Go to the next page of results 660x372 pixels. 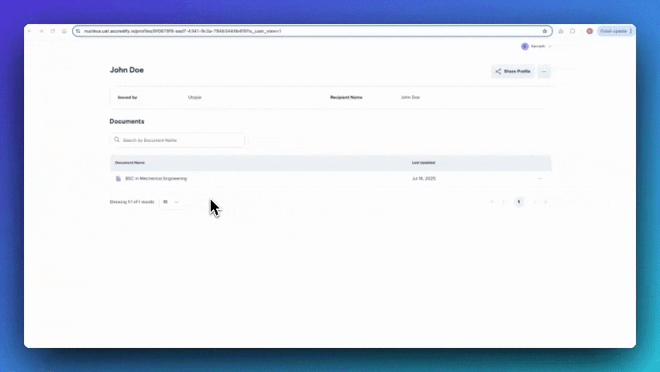535,202
